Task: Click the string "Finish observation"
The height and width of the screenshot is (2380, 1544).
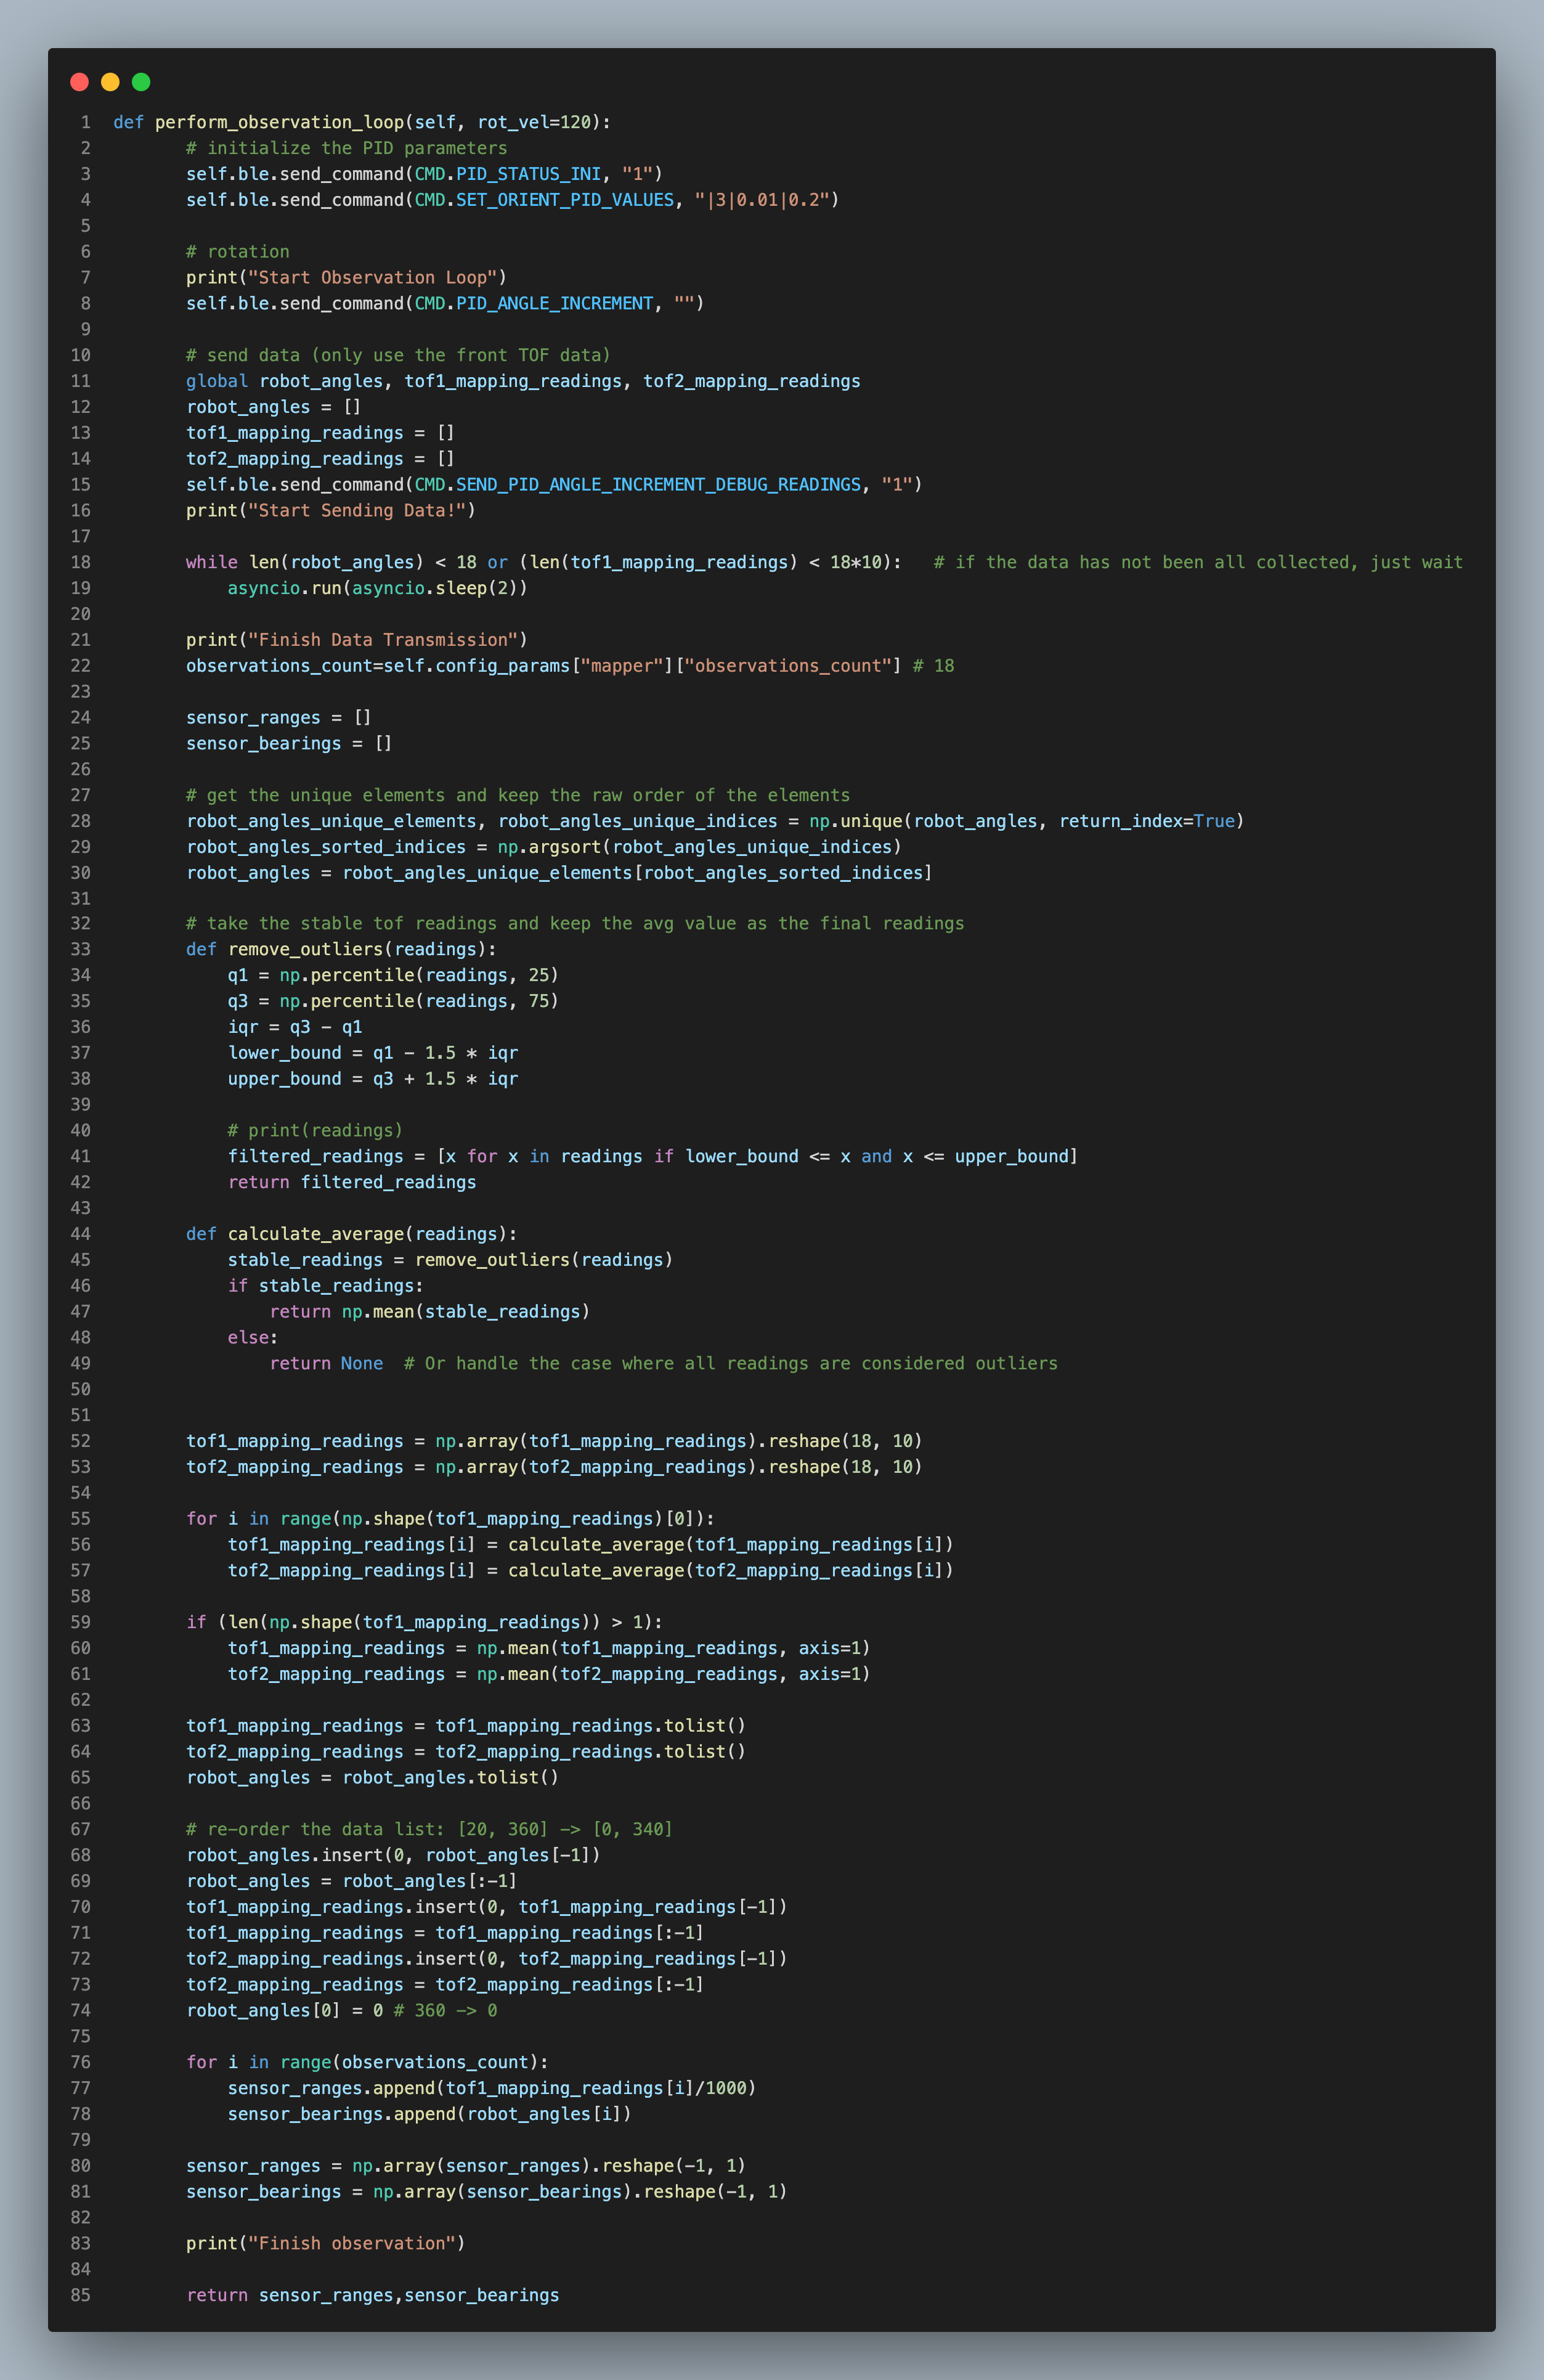Action: click(x=352, y=2244)
